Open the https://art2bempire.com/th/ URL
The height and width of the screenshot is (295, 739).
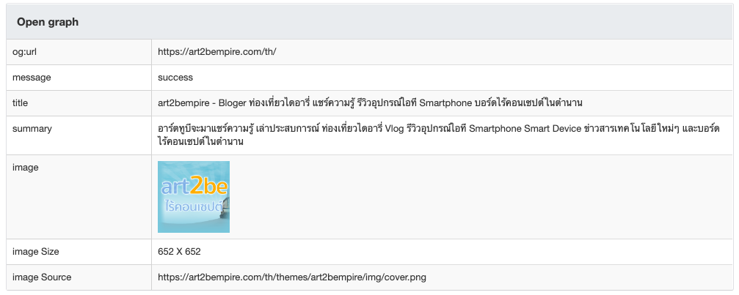click(216, 51)
